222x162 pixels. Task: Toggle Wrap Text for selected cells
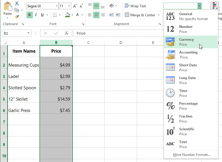pyautogui.click(x=135, y=6)
